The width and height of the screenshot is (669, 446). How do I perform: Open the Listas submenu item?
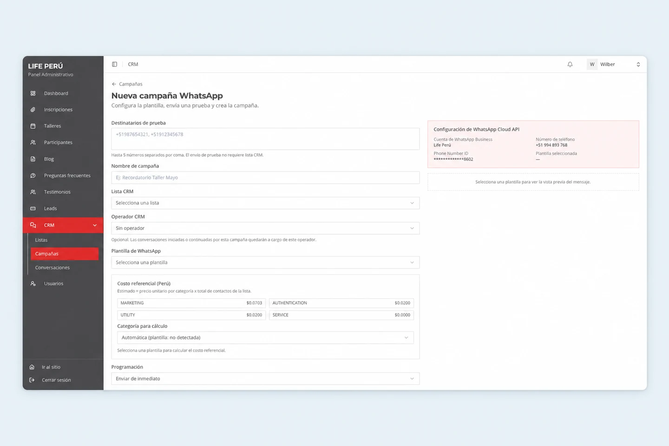(x=41, y=240)
